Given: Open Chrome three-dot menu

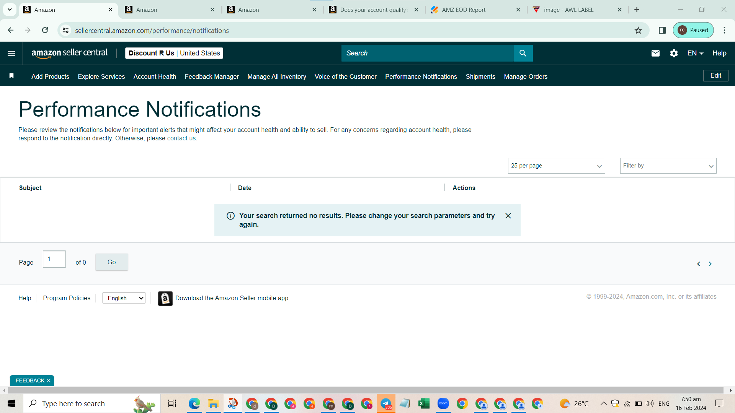Looking at the screenshot, I should point(724,30).
